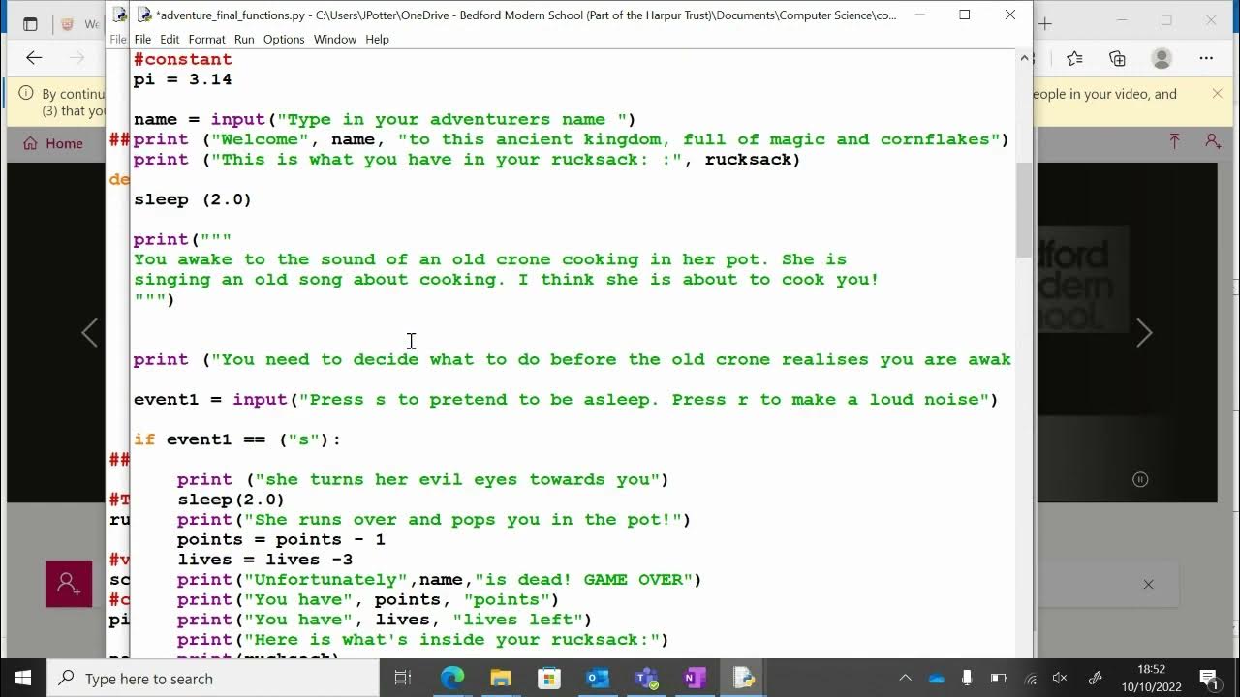Screen dimensions: 1240x697
Task: Click on the 'pi = 3.14' line
Action: (183, 79)
